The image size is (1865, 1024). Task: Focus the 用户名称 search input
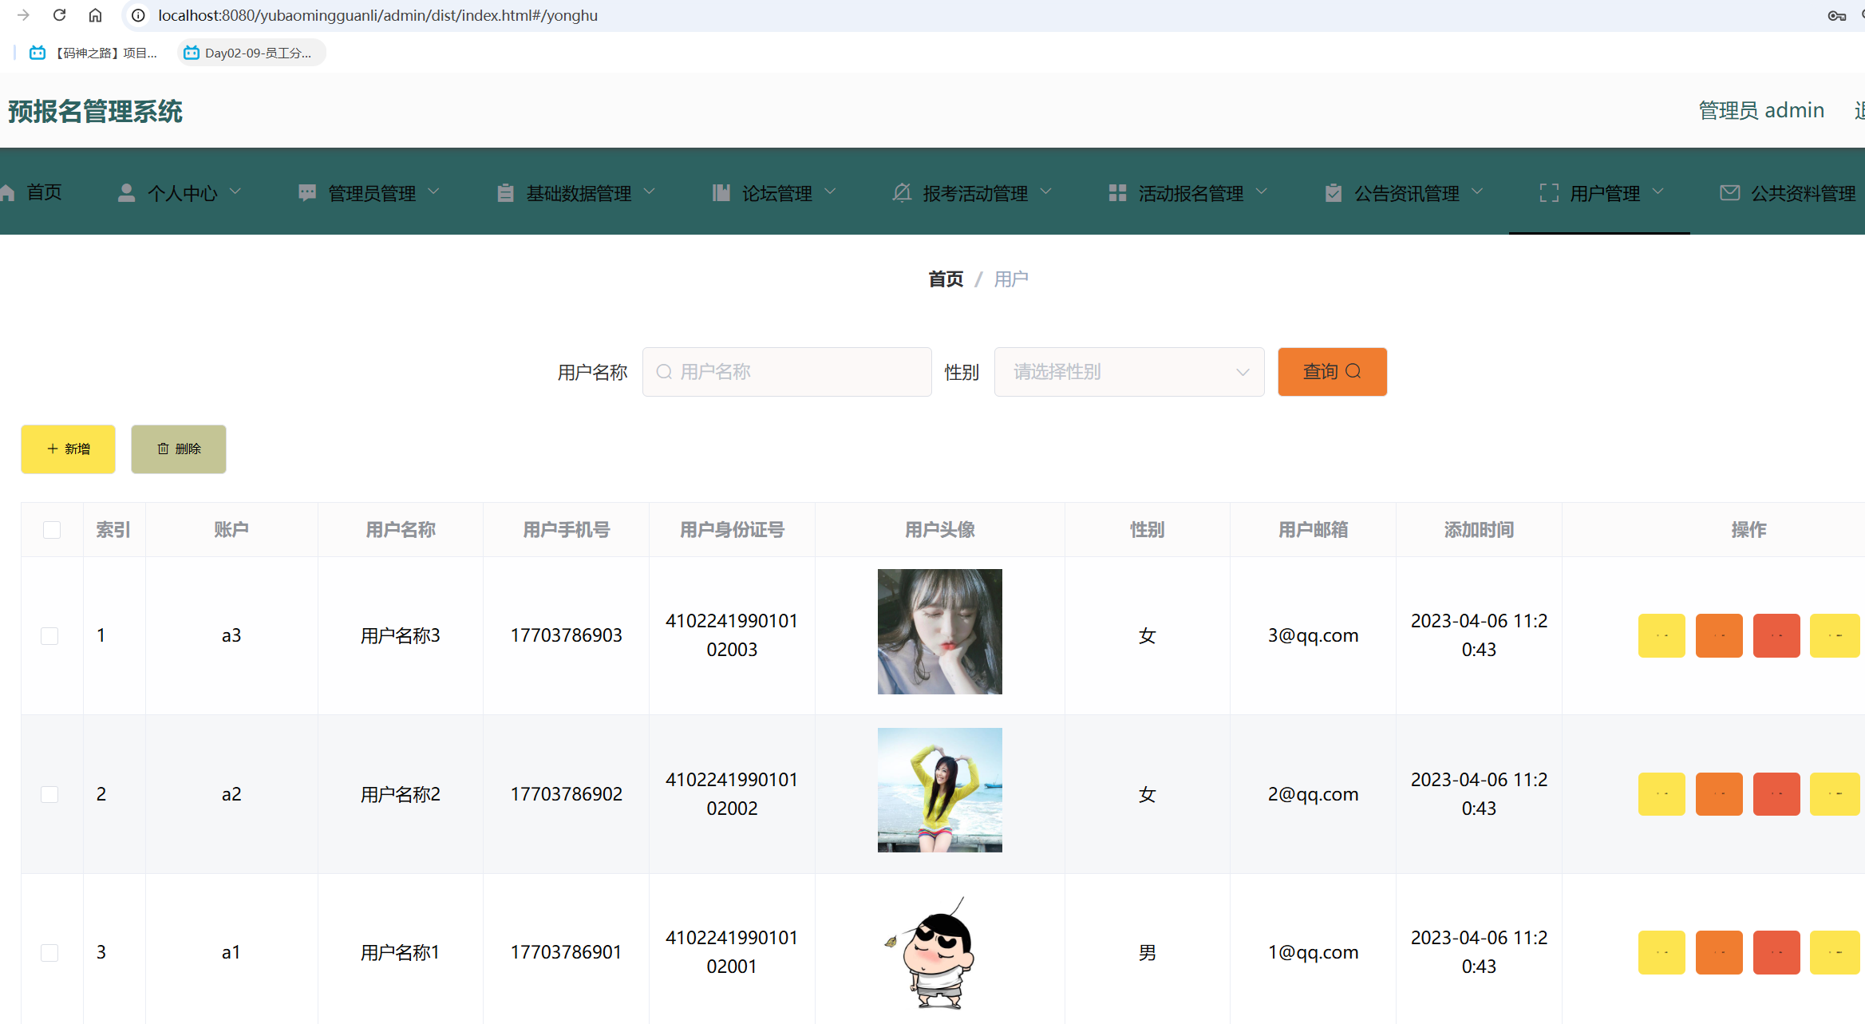coord(787,372)
